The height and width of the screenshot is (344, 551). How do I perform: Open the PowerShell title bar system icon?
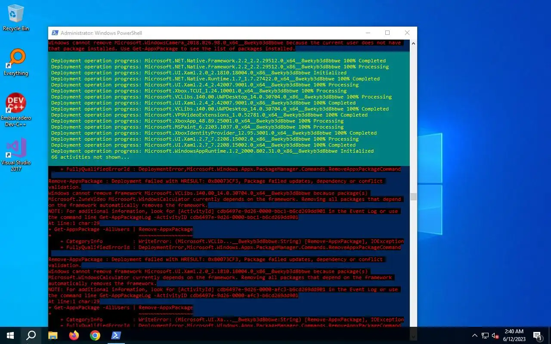55,33
